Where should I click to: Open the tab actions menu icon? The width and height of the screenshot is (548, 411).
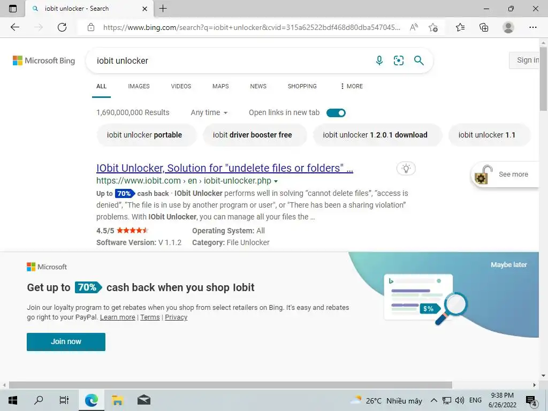13,9
